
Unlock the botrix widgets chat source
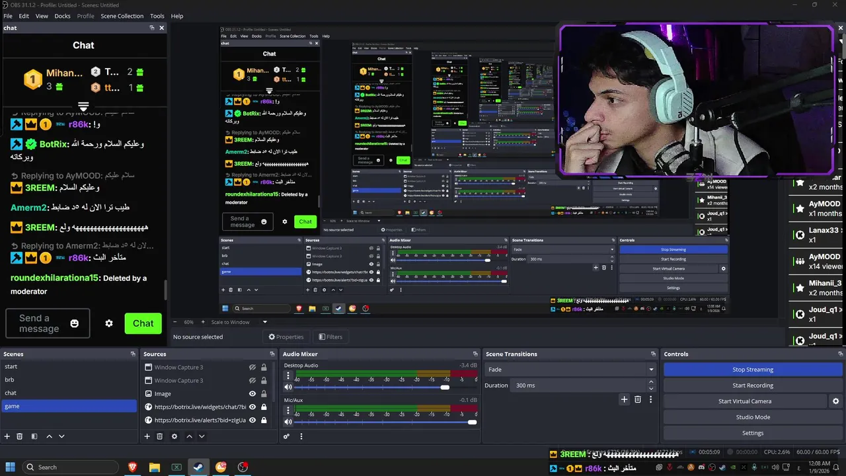click(264, 407)
